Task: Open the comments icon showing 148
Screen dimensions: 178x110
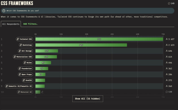Action: coord(169,3)
